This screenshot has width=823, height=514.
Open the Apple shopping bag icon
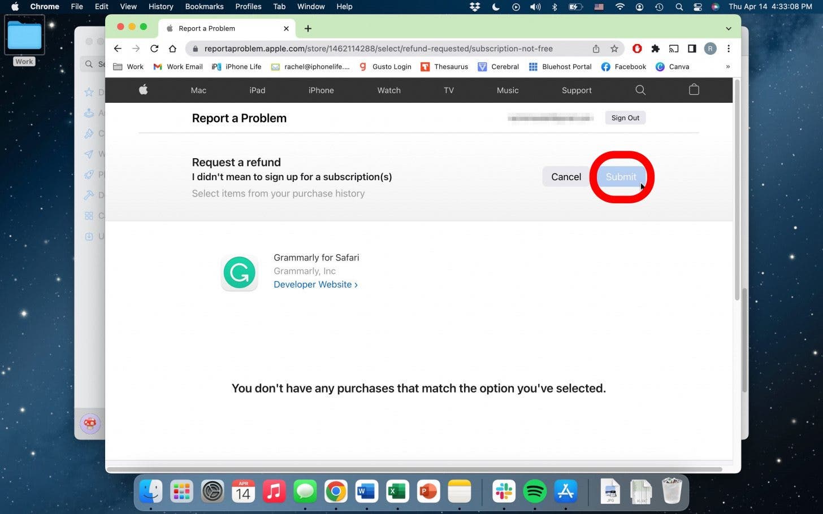point(694,90)
